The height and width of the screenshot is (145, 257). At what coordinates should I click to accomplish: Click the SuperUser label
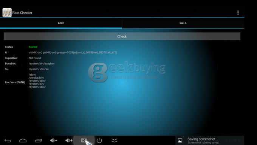11,58
